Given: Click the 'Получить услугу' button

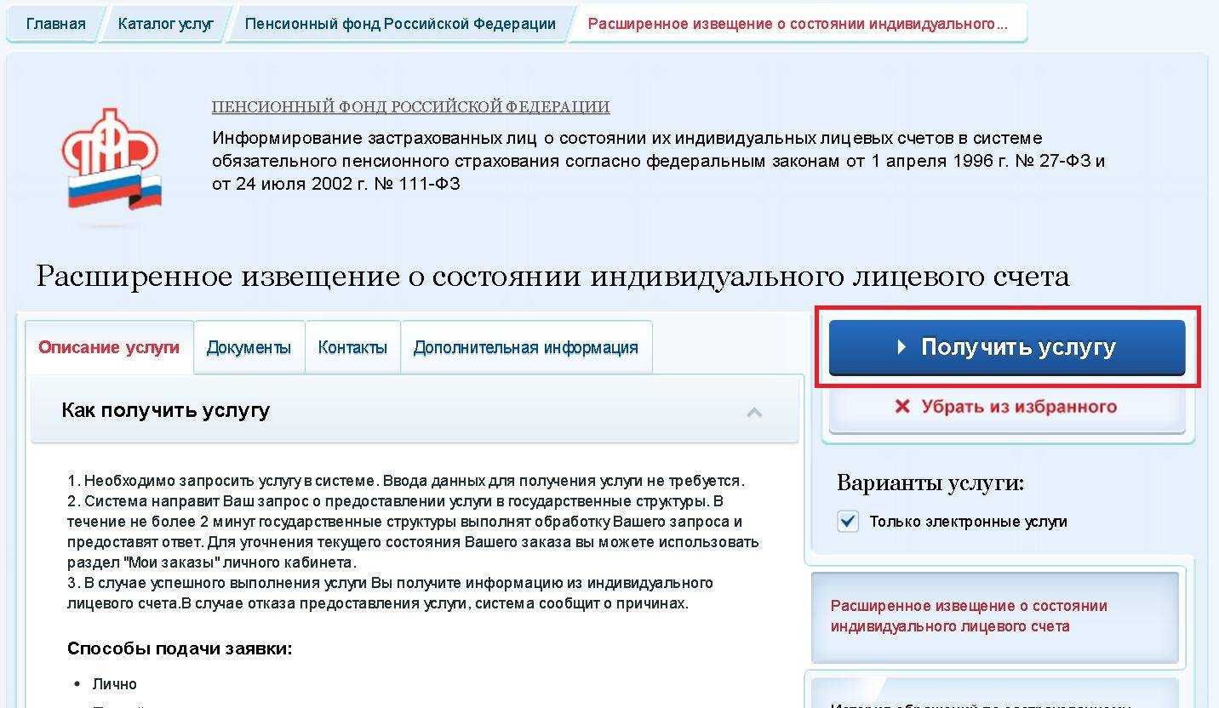Looking at the screenshot, I should coord(1007,347).
